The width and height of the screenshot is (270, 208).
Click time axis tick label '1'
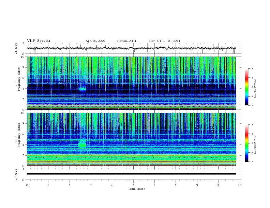[x=48, y=185]
